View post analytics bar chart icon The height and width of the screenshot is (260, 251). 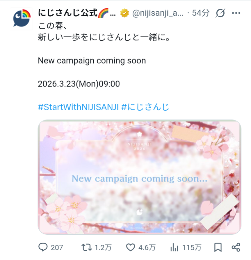pos(174,247)
